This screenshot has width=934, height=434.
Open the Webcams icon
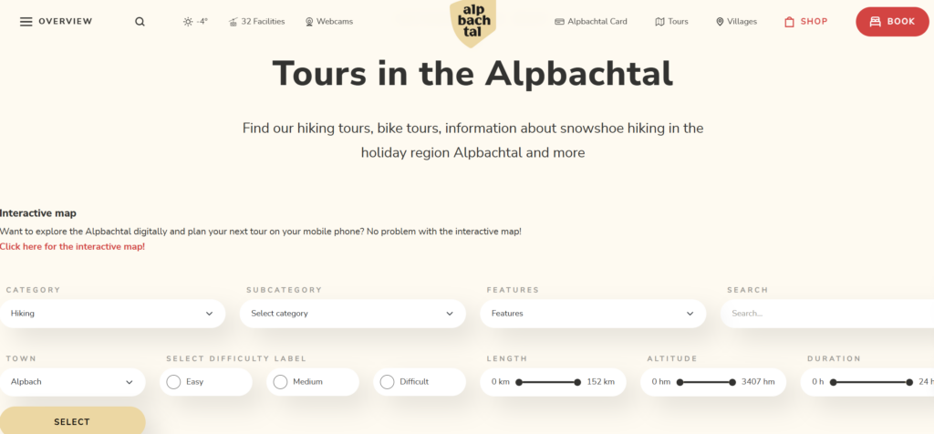[x=309, y=22]
